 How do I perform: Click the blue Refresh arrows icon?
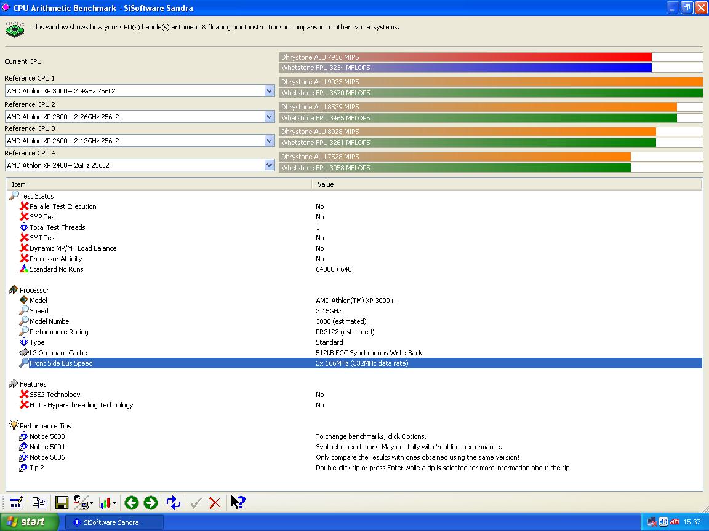[173, 503]
